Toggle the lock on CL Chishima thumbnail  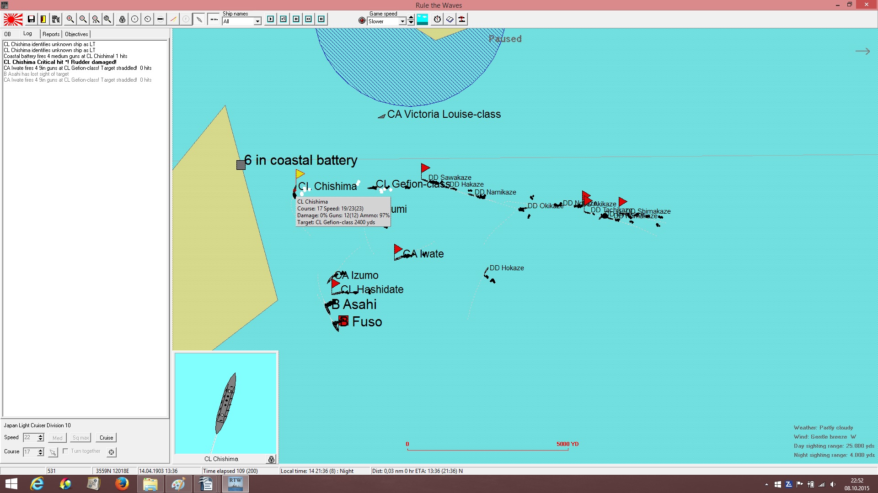point(271,459)
